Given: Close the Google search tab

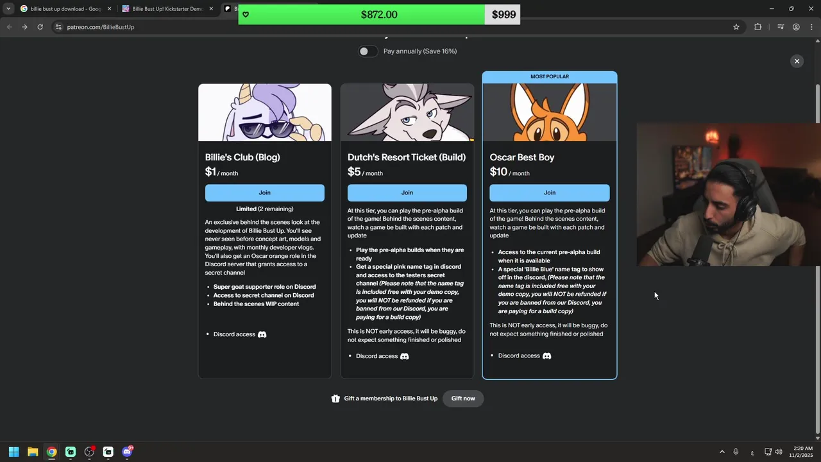Looking at the screenshot, I should point(109,9).
